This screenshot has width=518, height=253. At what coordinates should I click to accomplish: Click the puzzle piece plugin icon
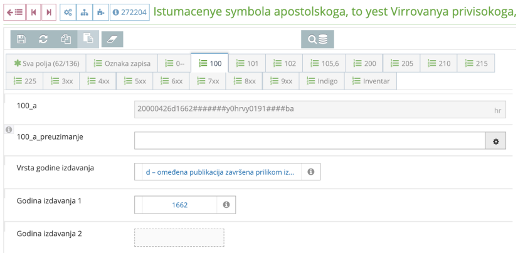click(101, 13)
